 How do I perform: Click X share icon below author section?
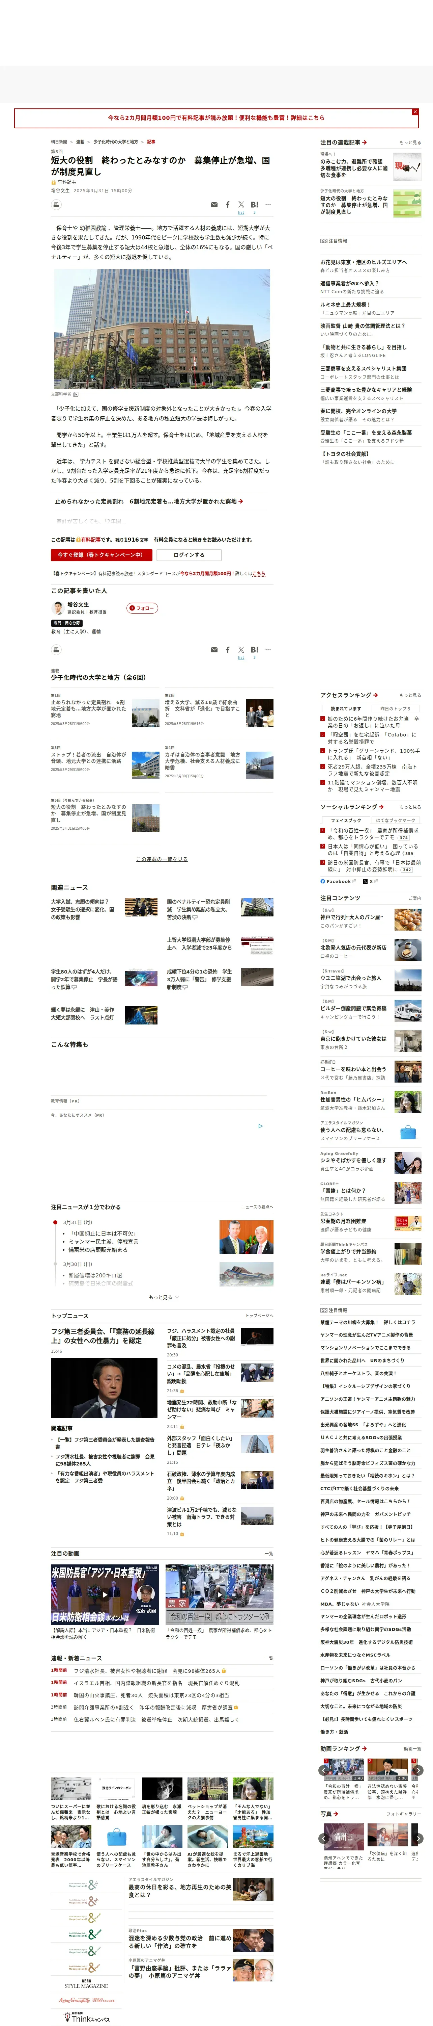[x=241, y=650]
